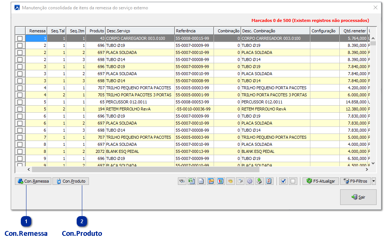The width and height of the screenshot is (390, 244).
Task: Check the remessa 8 PLACA SOLDADA row checkbox
Action: 20,144
